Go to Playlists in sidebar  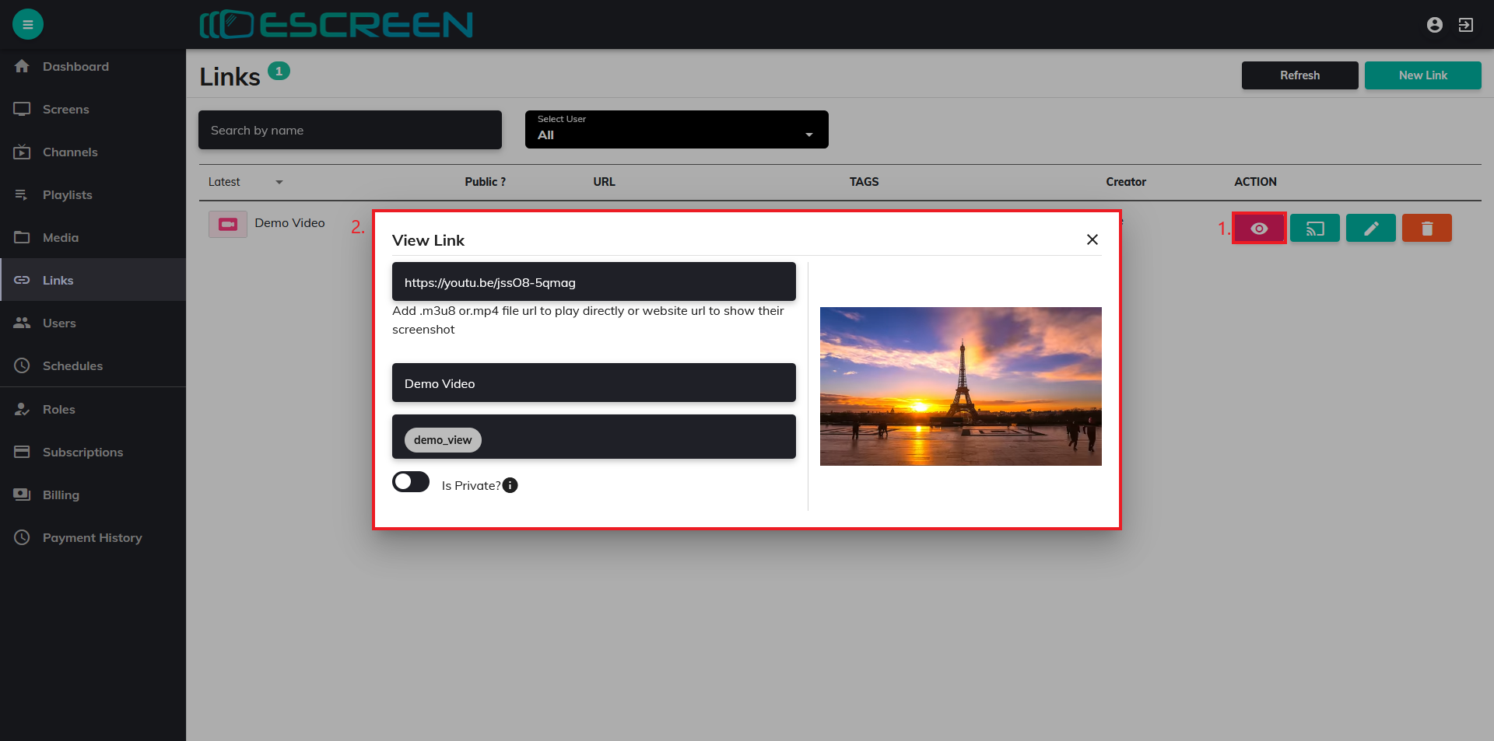click(x=68, y=195)
